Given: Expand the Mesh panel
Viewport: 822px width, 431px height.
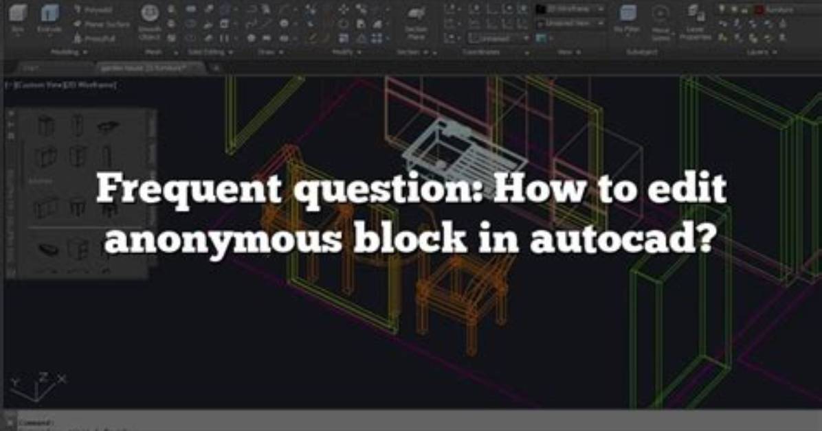Looking at the screenshot, I should [161, 53].
